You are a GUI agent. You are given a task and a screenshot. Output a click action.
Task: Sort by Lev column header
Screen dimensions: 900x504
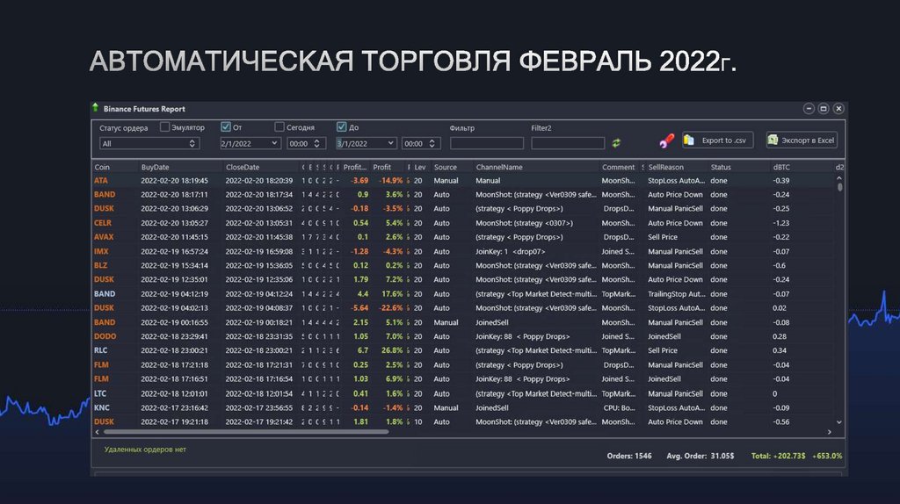click(420, 168)
